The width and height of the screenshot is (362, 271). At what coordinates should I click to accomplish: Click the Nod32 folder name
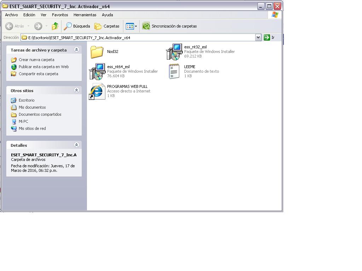tap(113, 52)
